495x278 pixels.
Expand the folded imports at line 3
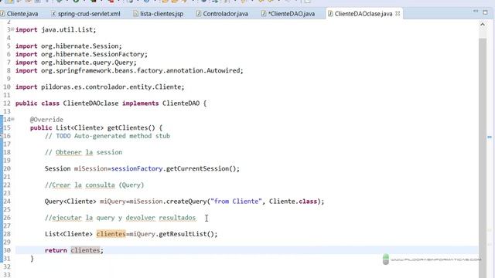[12, 29]
